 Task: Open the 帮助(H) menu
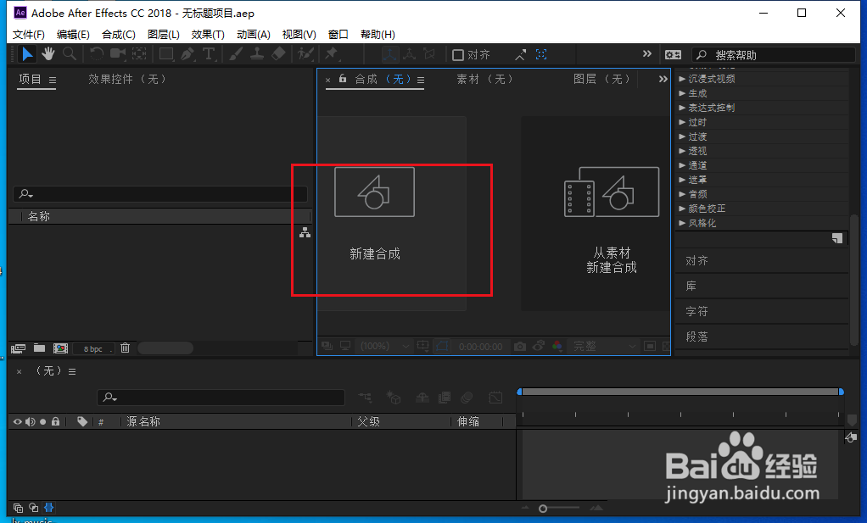click(378, 34)
